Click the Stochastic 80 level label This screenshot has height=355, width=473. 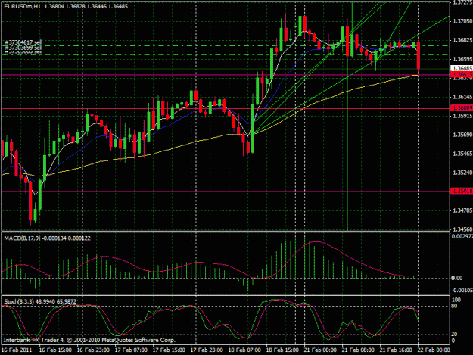[x=454, y=306]
